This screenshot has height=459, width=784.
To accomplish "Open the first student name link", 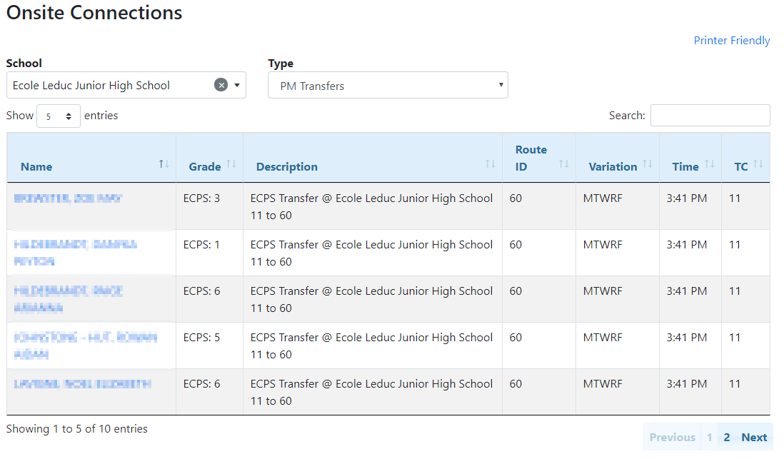I will point(68,198).
